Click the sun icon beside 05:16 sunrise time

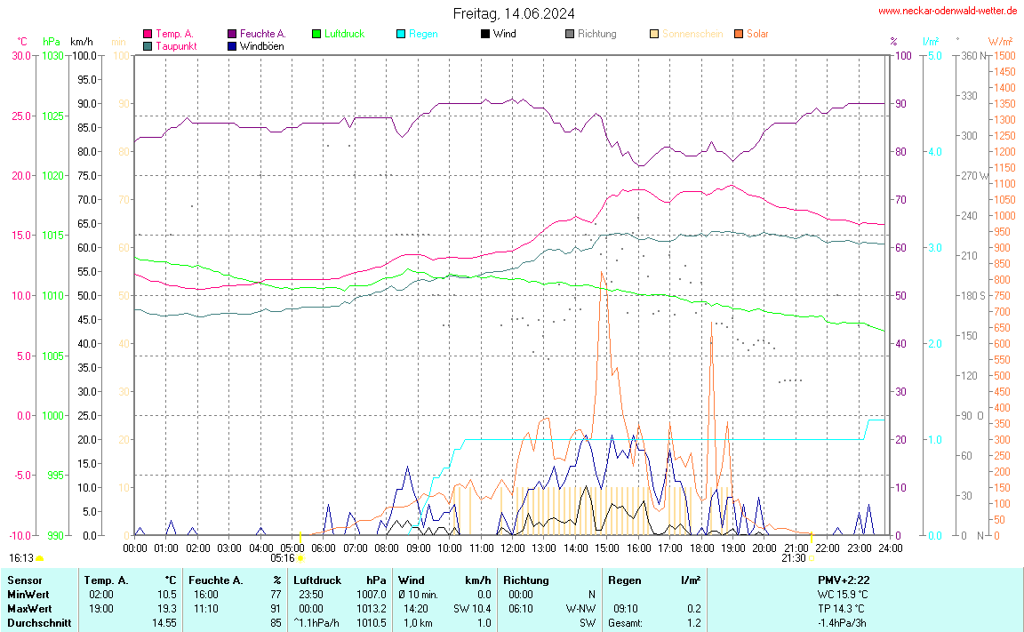(300, 558)
